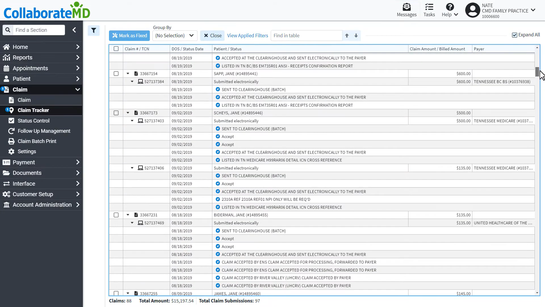Click the computer icon beside TCN 527137469
This screenshot has height=307, width=545.
pyautogui.click(x=140, y=223)
